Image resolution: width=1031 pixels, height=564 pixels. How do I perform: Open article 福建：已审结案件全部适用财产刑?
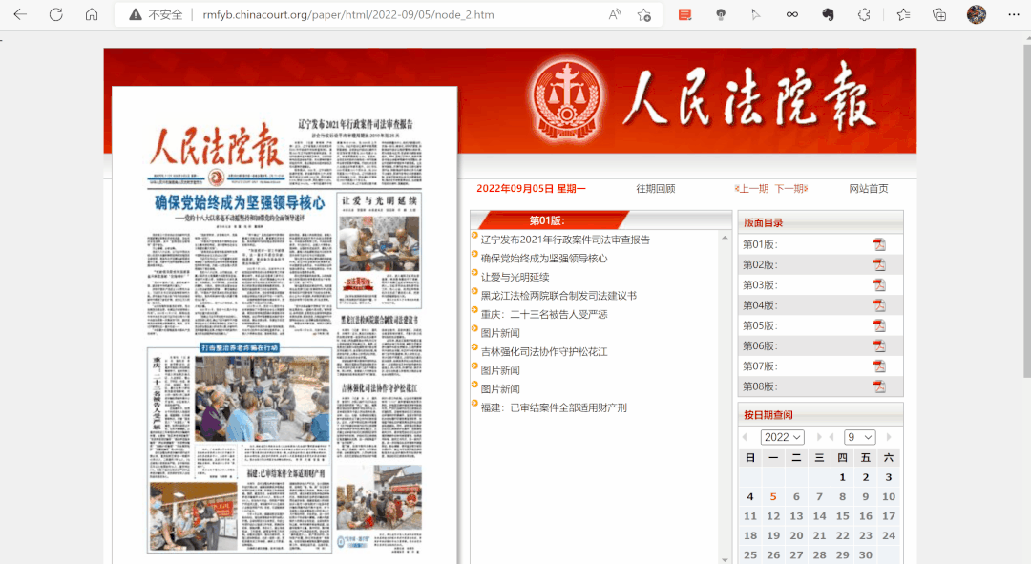tap(554, 407)
